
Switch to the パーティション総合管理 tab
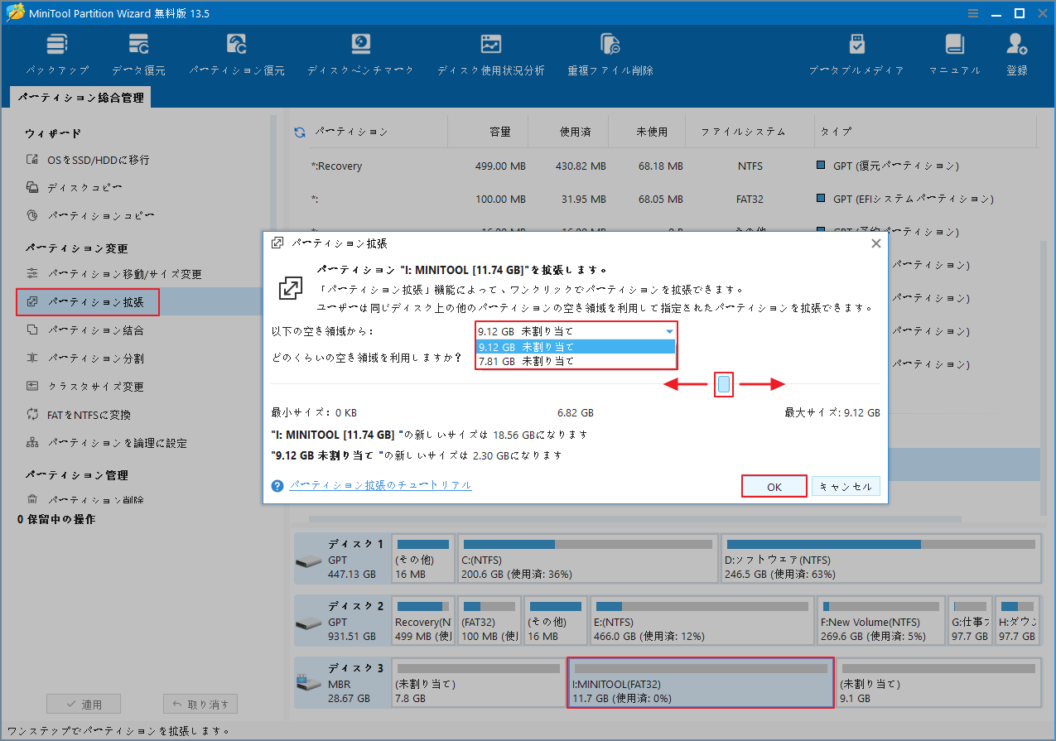[x=83, y=97]
